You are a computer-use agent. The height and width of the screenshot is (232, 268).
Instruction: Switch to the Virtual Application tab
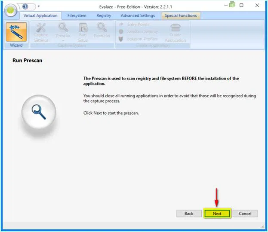[x=40, y=15]
